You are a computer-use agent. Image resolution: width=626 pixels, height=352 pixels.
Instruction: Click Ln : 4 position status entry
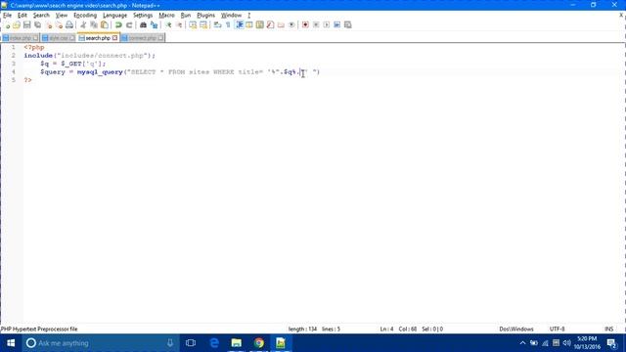pos(386,330)
